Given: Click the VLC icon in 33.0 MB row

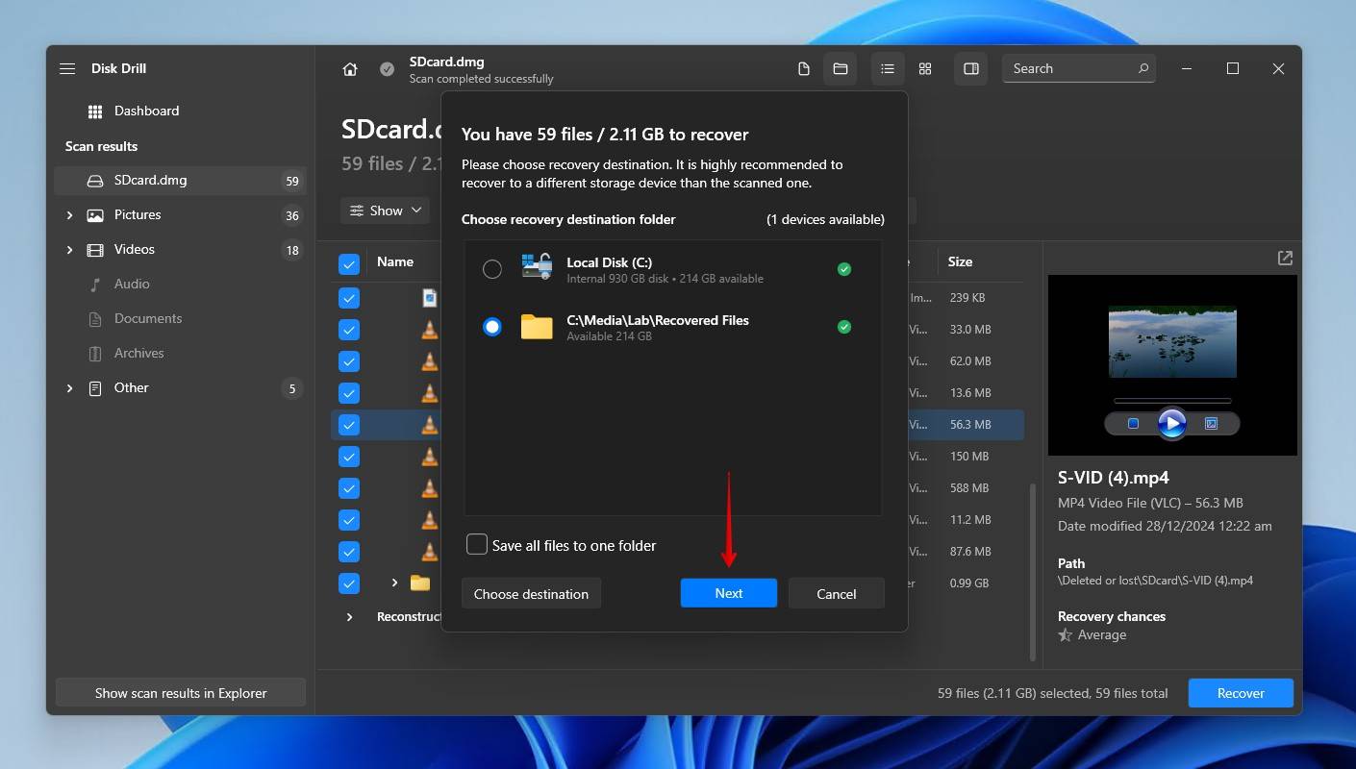Looking at the screenshot, I should 429,330.
